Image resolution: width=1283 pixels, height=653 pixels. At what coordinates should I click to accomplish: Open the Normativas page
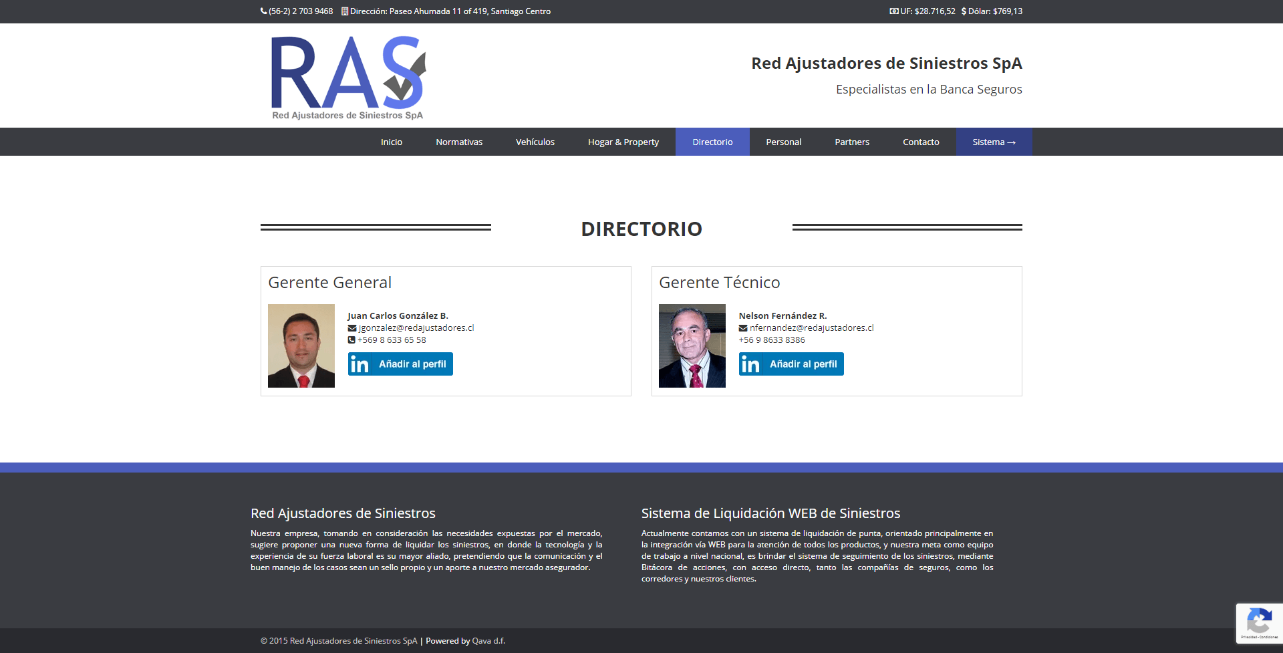459,142
